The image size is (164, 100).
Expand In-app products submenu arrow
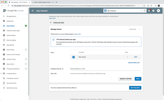click(x=1, y=74)
